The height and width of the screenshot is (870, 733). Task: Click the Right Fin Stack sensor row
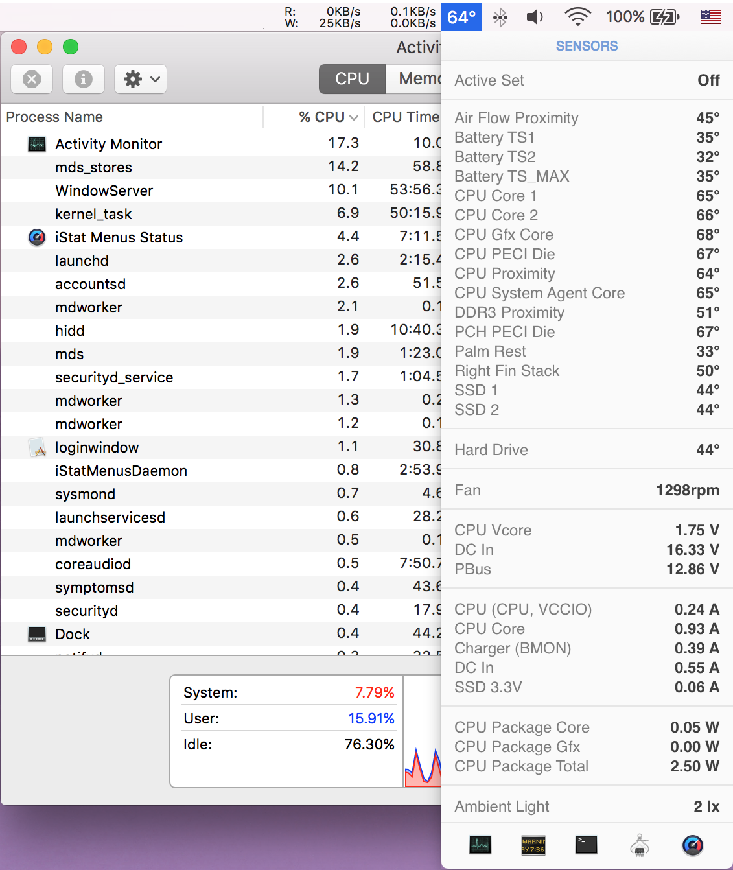[587, 371]
